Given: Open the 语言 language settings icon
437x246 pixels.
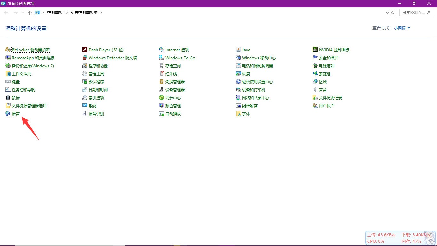Looking at the screenshot, I should (8, 114).
